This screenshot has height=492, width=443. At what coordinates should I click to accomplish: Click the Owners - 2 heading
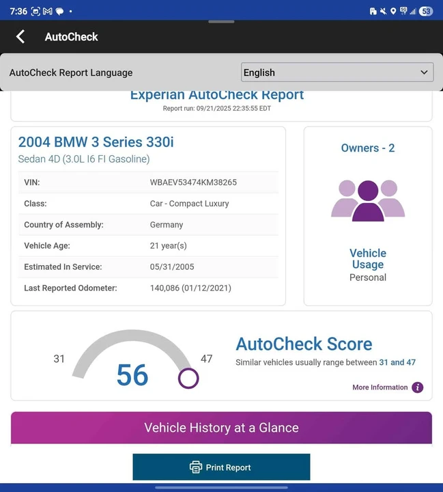pyautogui.click(x=368, y=148)
